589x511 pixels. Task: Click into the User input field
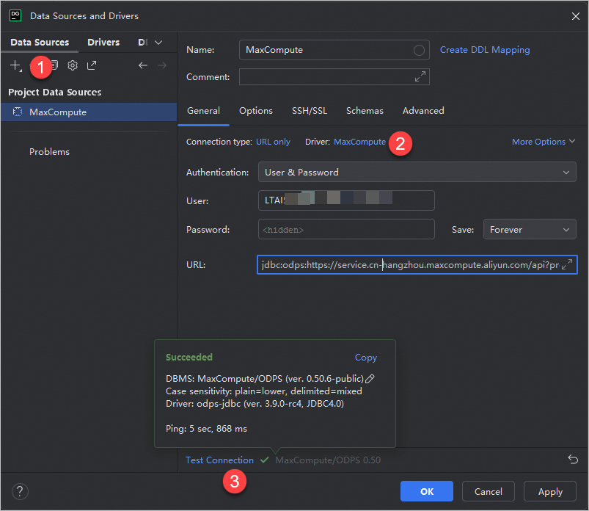346,200
